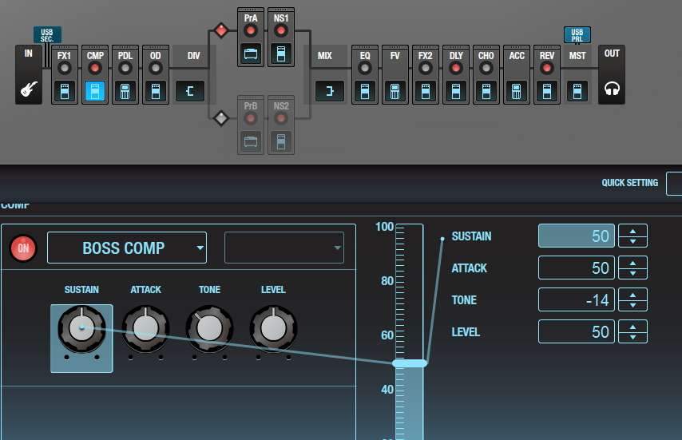Select the gray channel B diamond selector
The height and width of the screenshot is (440, 682).
click(x=221, y=118)
